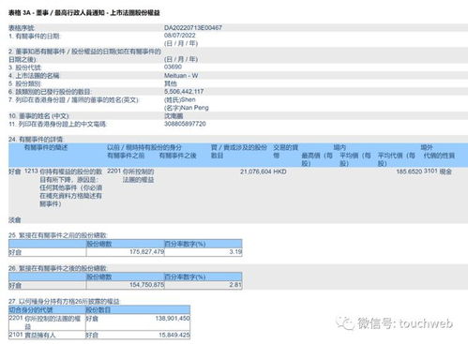Select percentage value '2.81'
Screen dimensions: 468x344
(235, 285)
